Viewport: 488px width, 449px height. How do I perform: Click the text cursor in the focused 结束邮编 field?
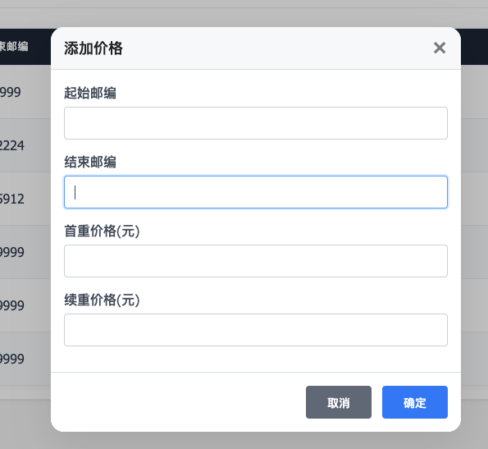tap(75, 192)
